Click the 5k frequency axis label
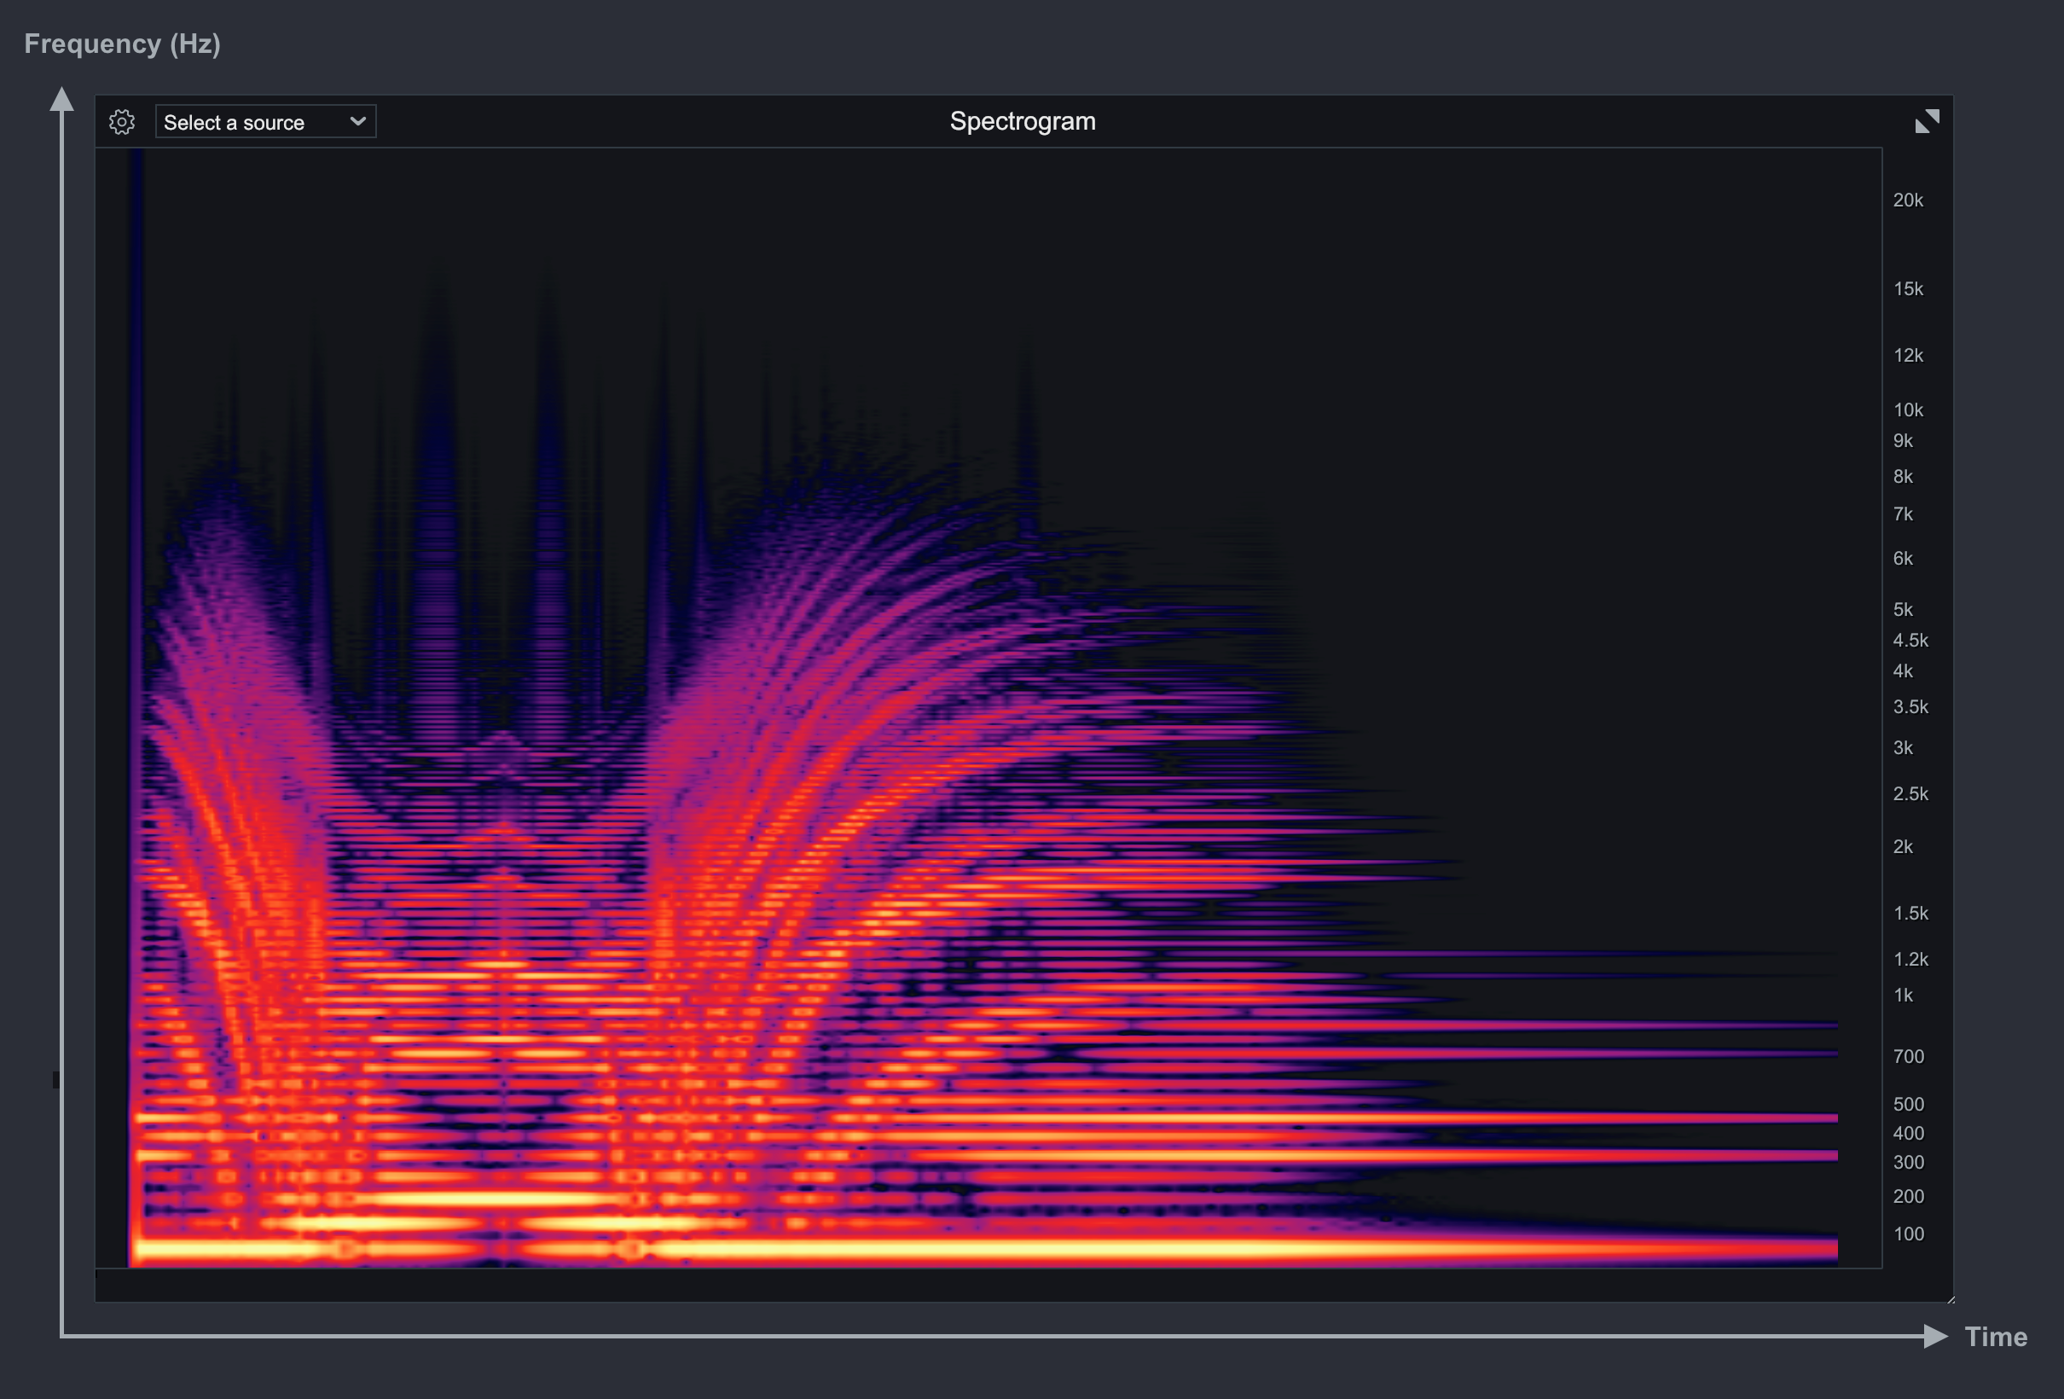 1902,609
